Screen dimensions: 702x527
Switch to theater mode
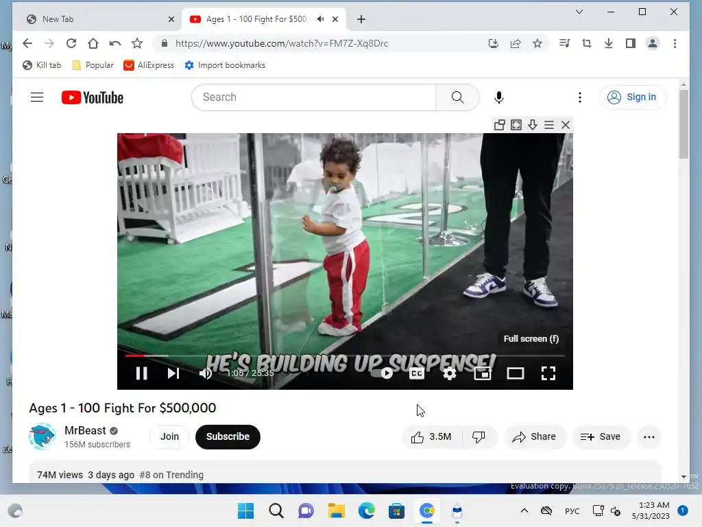pos(516,373)
